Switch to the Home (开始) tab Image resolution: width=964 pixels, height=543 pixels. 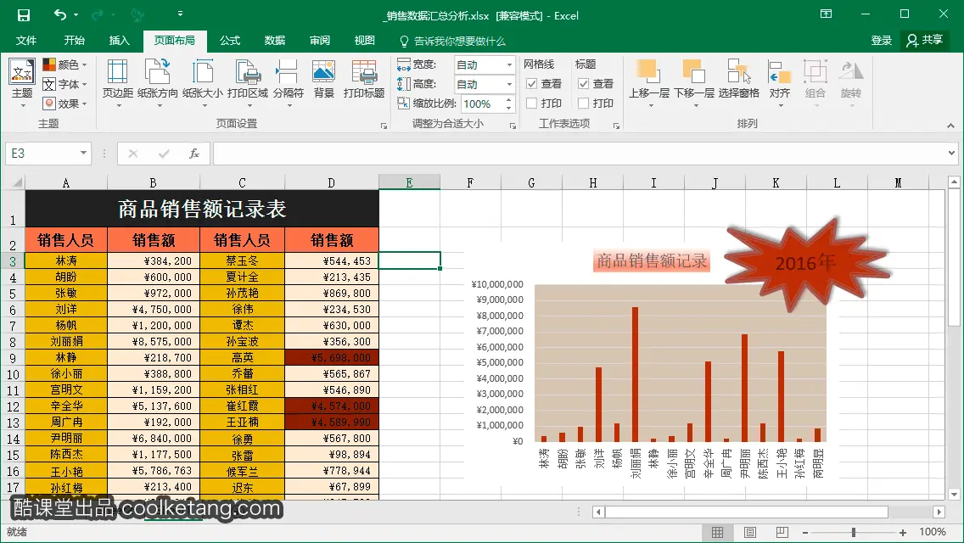(x=75, y=41)
